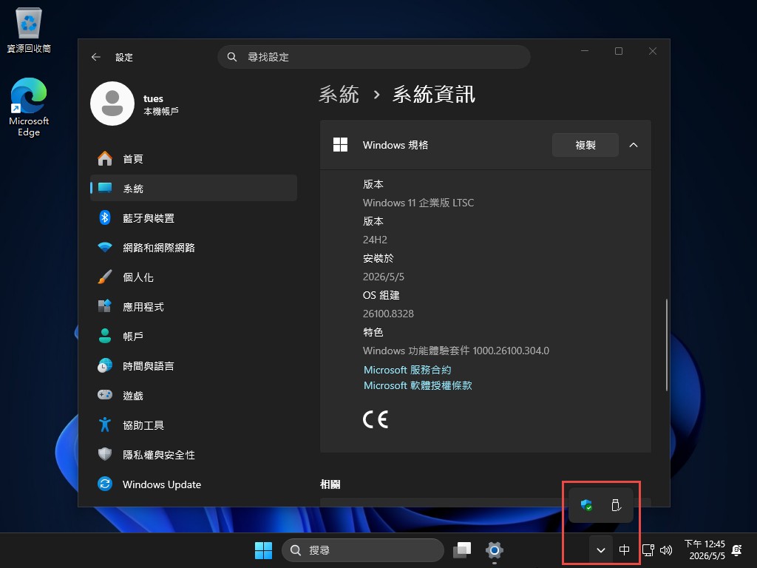Copy the Windows specifications with 複製
757x568 pixels.
585,145
